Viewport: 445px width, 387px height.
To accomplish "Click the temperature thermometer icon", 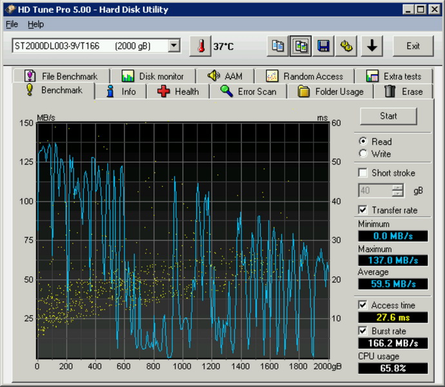I will tap(201, 46).
